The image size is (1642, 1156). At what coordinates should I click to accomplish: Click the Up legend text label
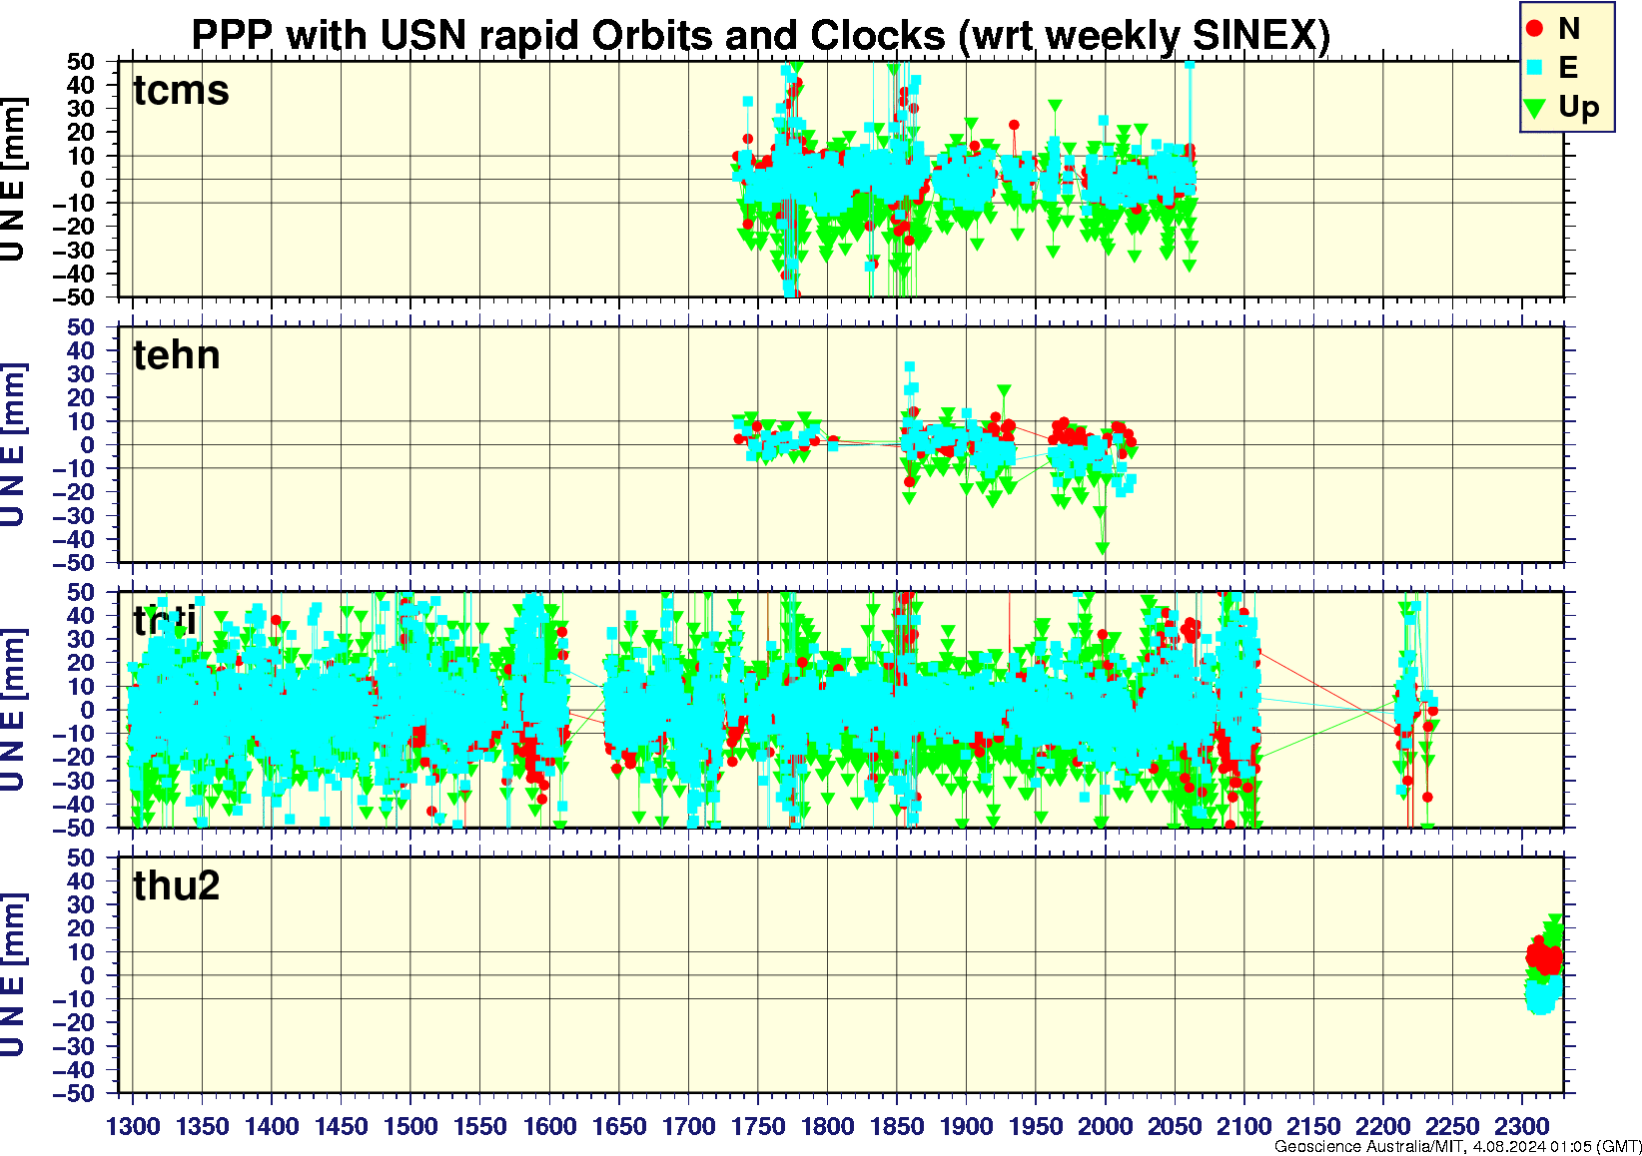[x=1579, y=107]
